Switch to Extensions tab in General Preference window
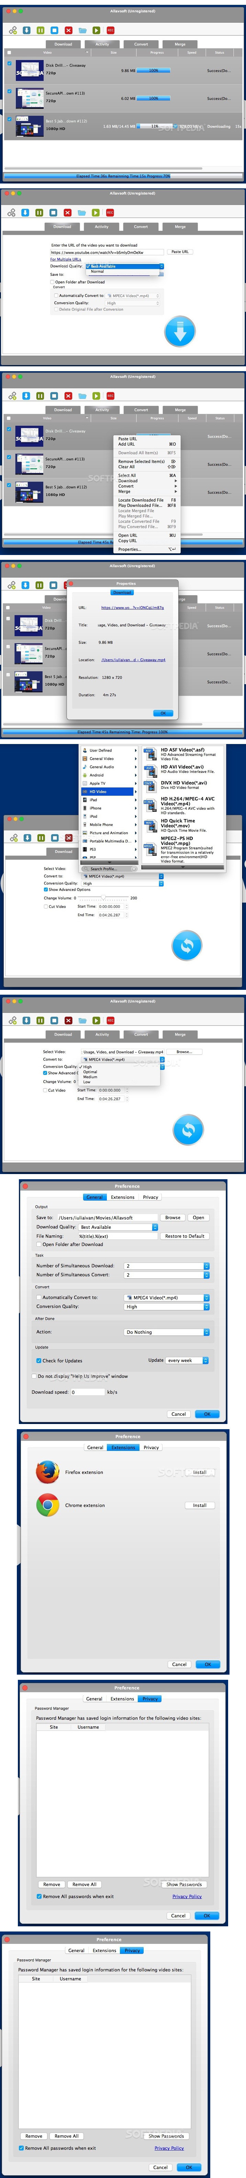Image resolution: width=246 pixels, height=2178 pixels. (x=122, y=1197)
